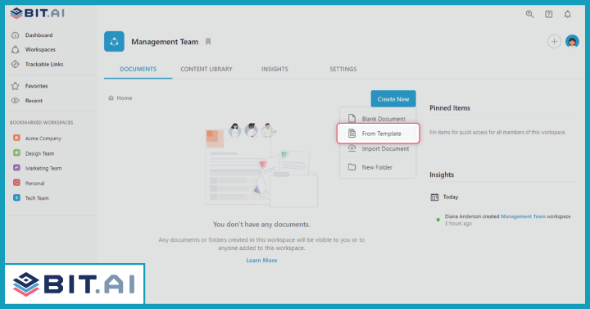The image size is (590, 309).
Task: Click the '3 hours ago' timestamp
Action: coord(458,224)
